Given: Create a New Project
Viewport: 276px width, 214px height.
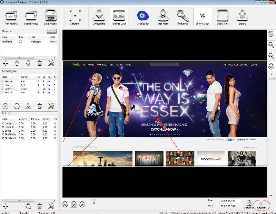Looking at the screenshot, I should click(x=11, y=17).
